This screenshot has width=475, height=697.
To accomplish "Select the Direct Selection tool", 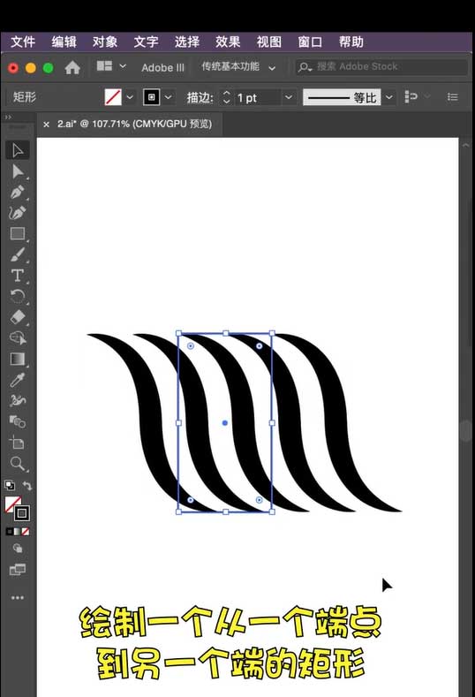I will (x=18, y=171).
